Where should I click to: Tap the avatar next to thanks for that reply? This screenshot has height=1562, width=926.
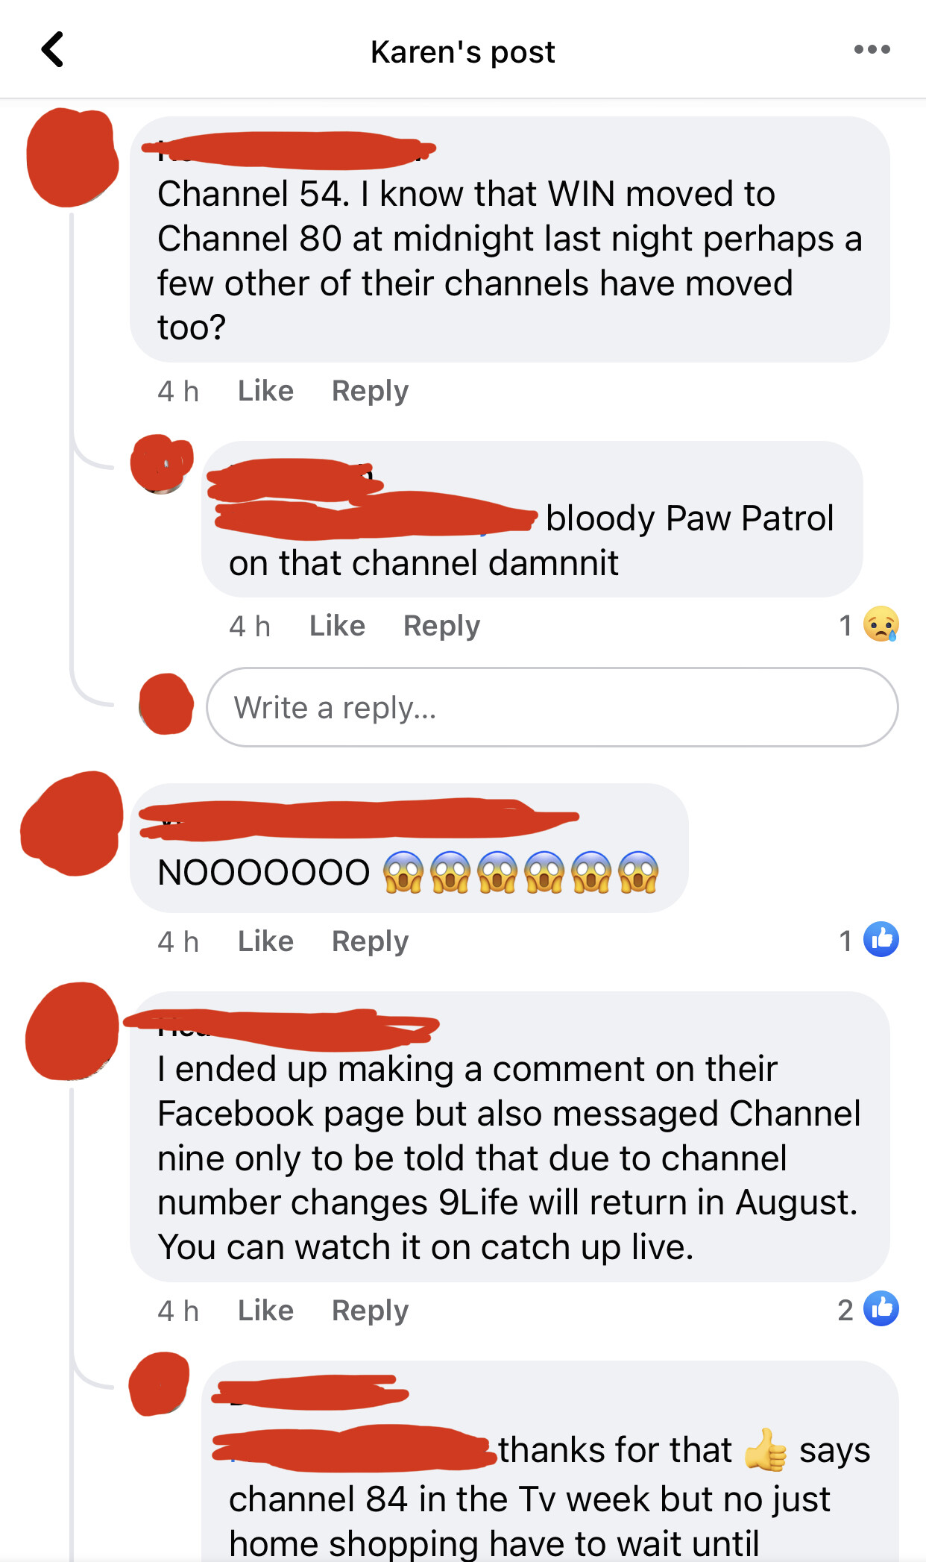pos(159,1384)
